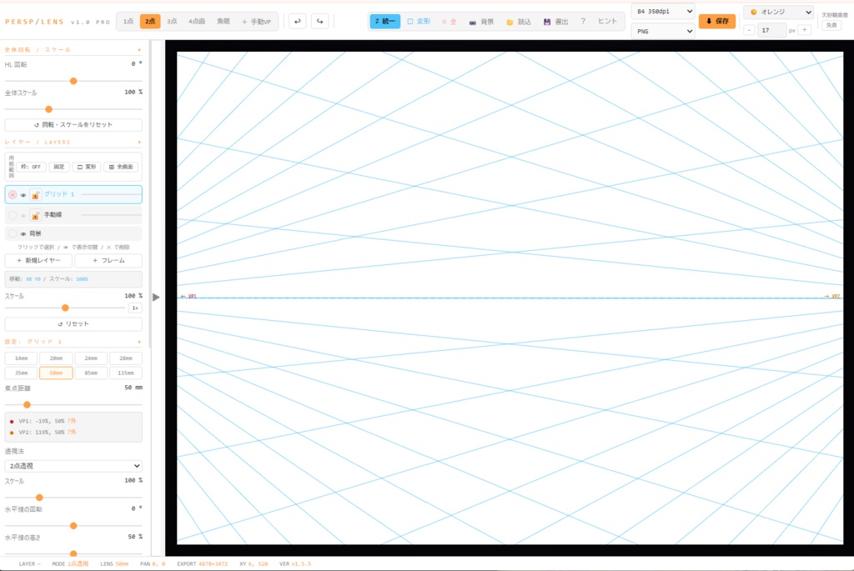This screenshot has width=854, height=571.
Task: Click the undo arrow button
Action: click(298, 21)
